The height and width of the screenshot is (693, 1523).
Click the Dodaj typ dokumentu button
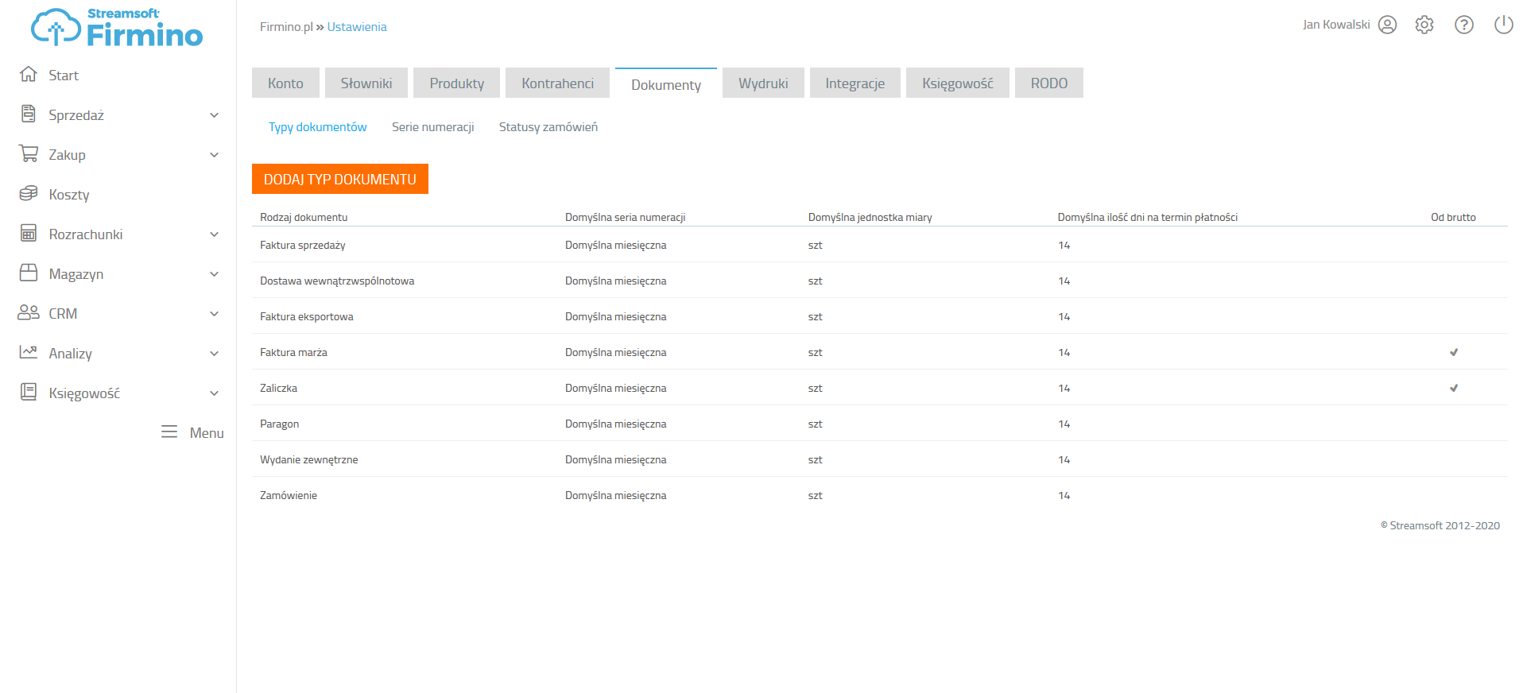coord(340,179)
